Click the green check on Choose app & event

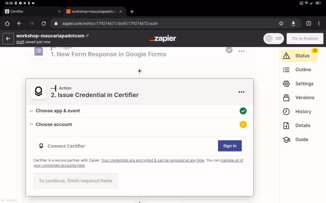[x=243, y=111]
